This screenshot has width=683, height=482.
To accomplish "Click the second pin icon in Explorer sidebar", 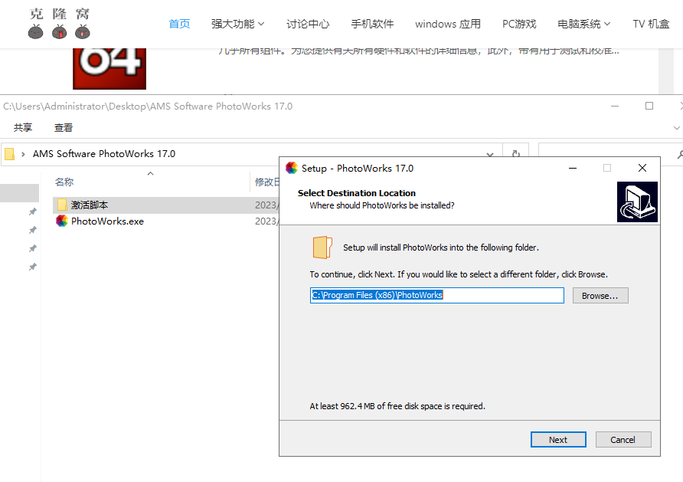I will coord(33,230).
